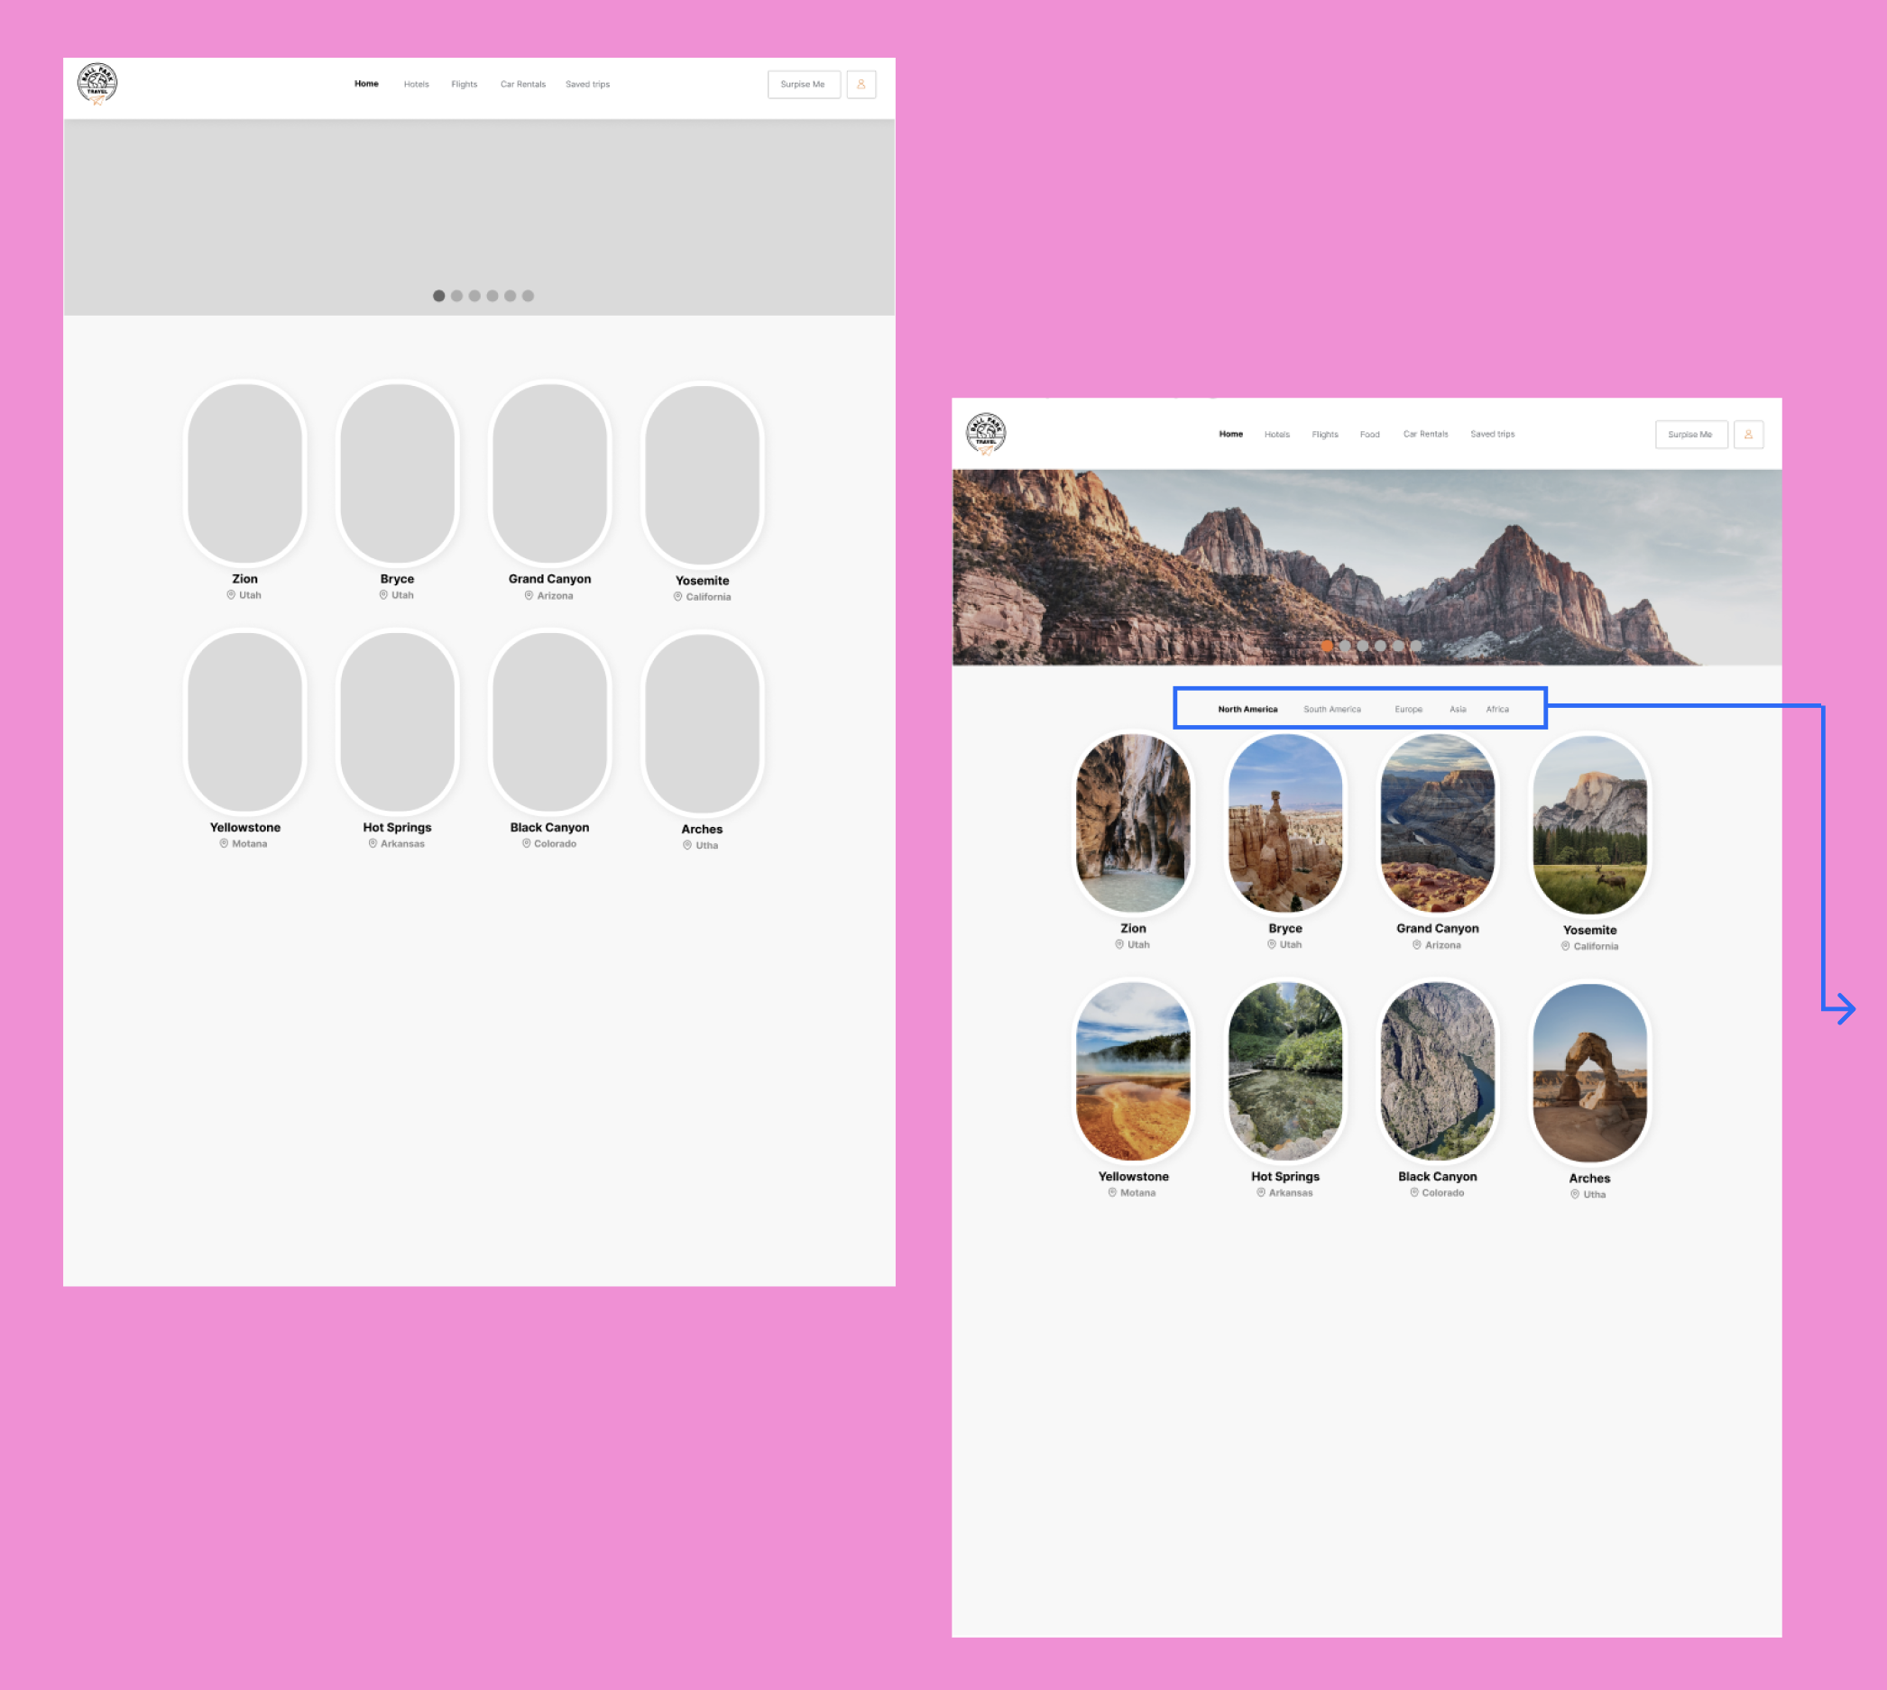Select the first carousel dot in wireframe banner

(x=438, y=296)
